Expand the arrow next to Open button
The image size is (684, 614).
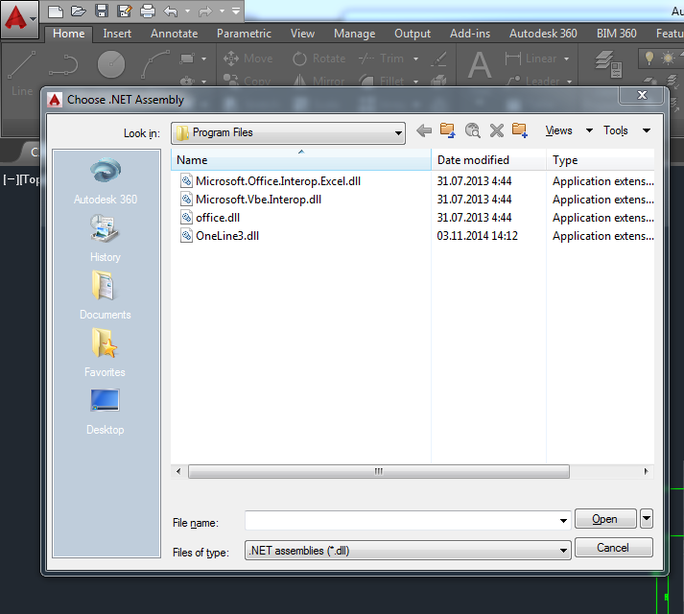coord(647,519)
